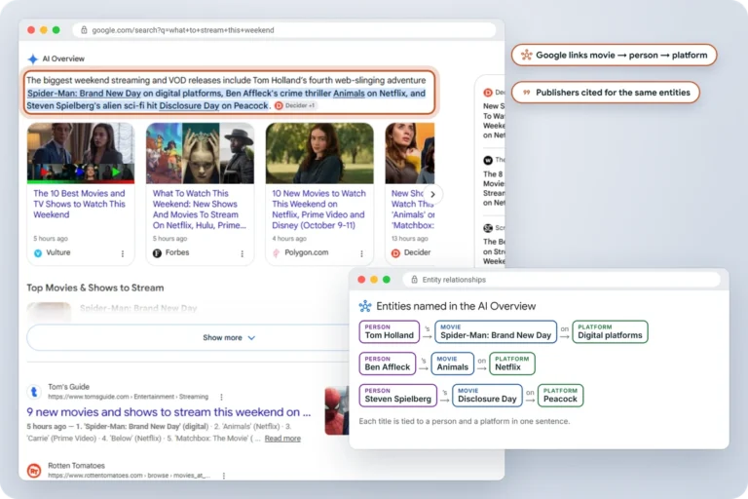Image resolution: width=748 pixels, height=499 pixels.
Task: Open 'What To Watch This Weekend' Forbes article
Action: coord(200,210)
